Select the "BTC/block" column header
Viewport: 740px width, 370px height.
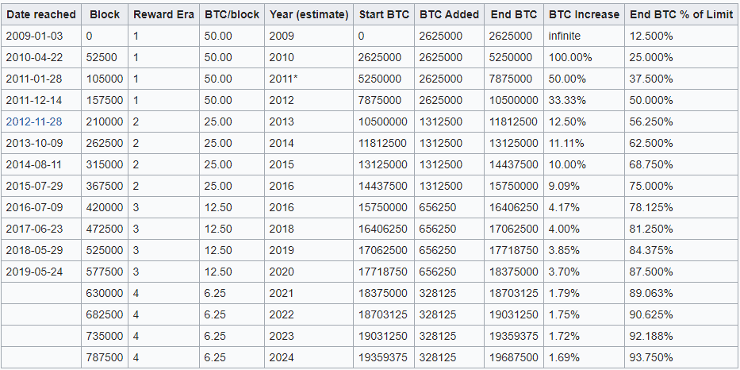pos(232,14)
